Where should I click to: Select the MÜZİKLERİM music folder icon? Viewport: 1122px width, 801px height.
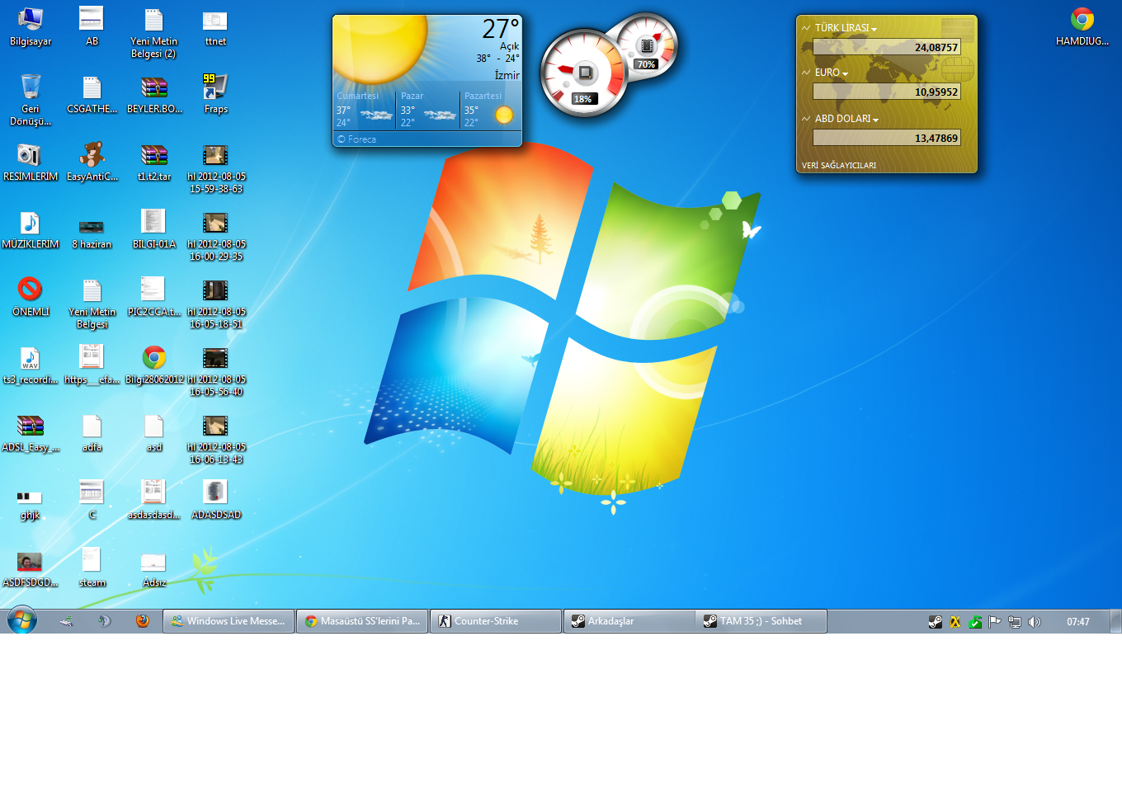click(x=31, y=229)
